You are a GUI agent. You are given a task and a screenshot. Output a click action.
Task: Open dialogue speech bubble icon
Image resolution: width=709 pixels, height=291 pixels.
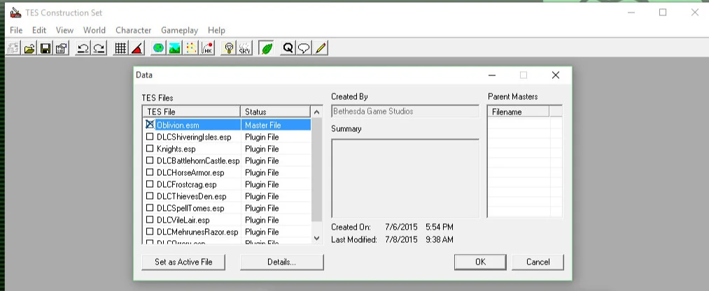click(304, 48)
